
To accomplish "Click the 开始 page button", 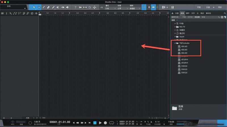I will 199,7.
